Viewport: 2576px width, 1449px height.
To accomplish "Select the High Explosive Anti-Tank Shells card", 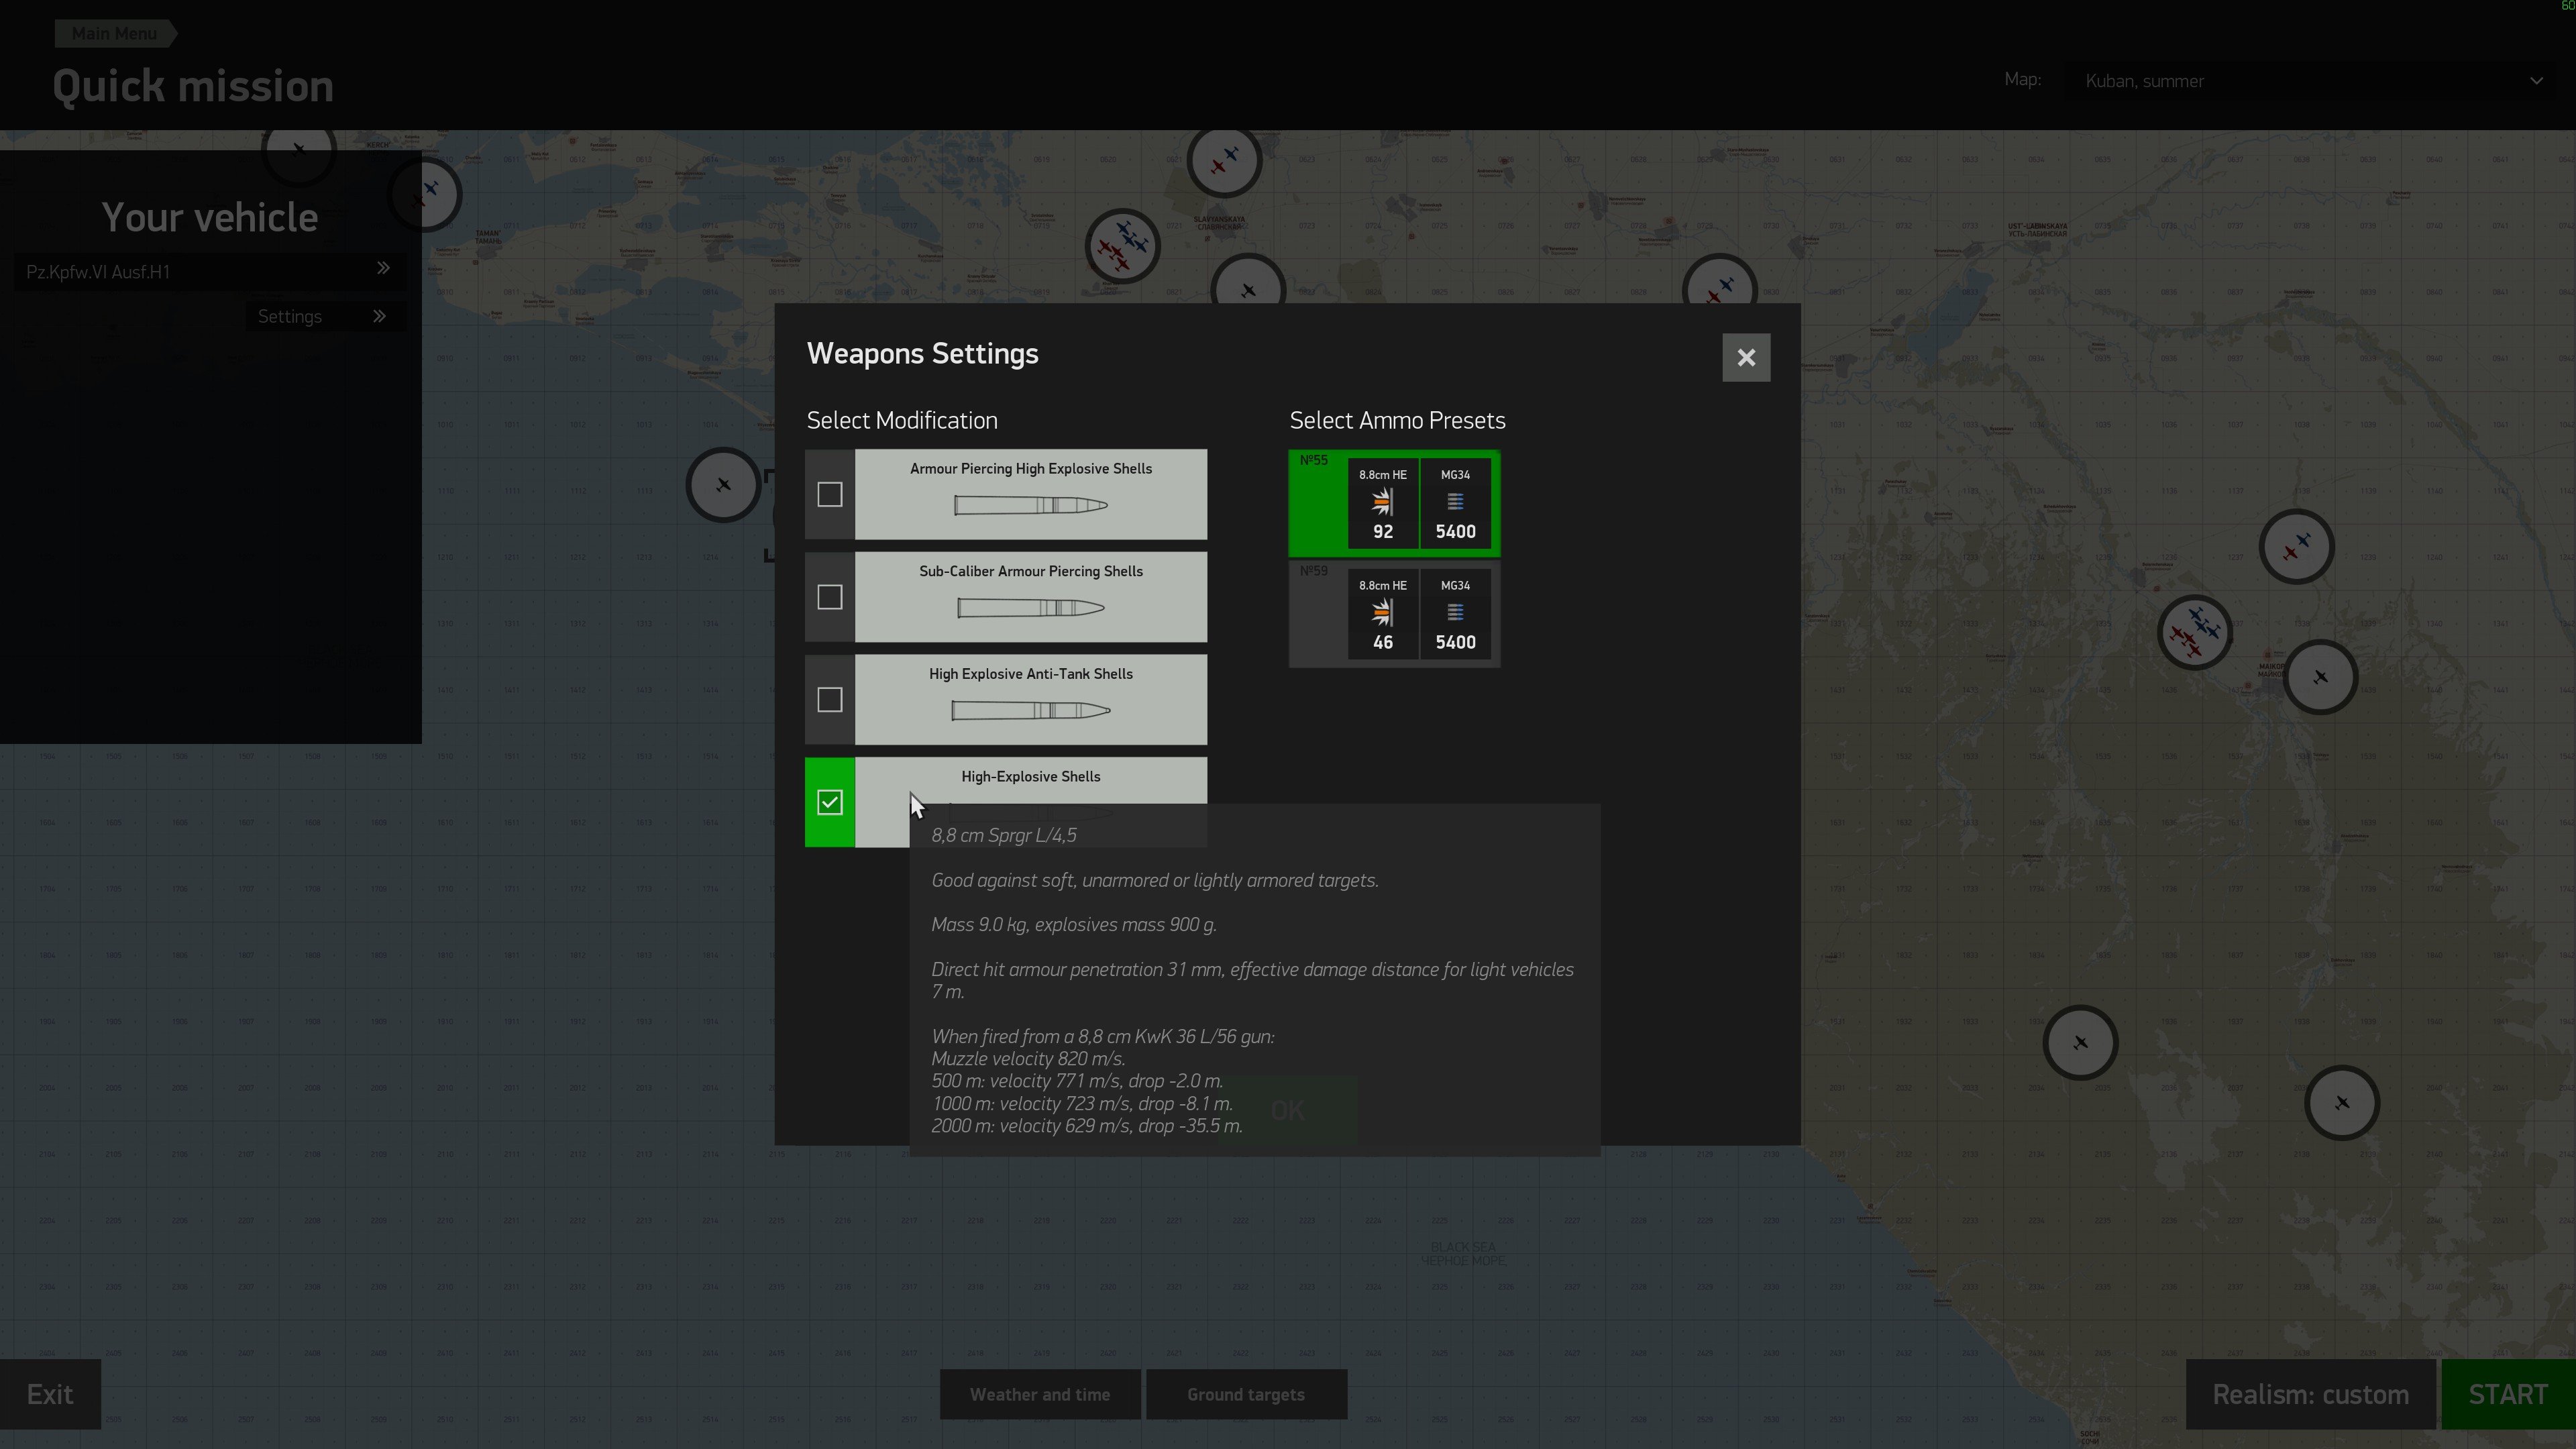I will (x=1030, y=700).
